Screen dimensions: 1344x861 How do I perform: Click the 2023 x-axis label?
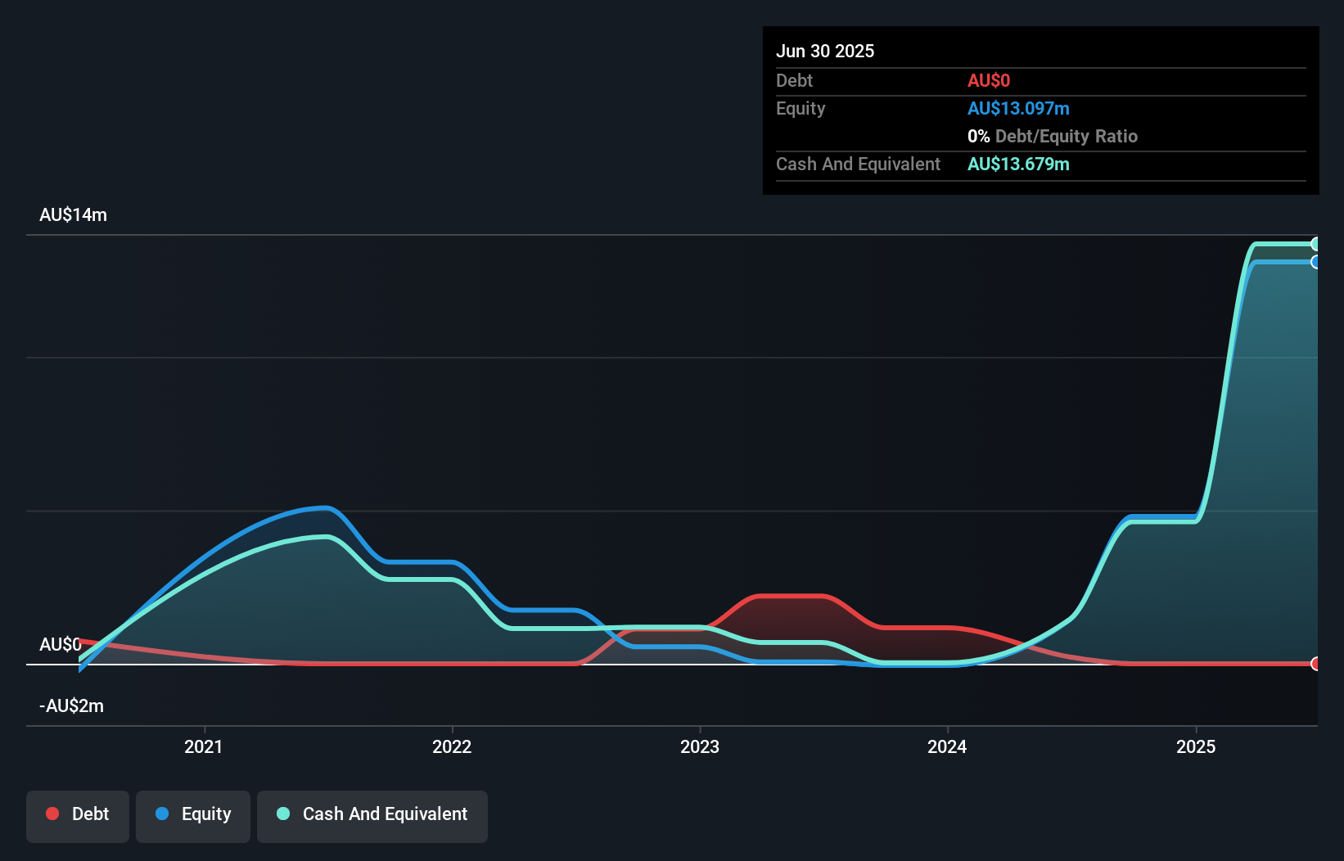700,746
